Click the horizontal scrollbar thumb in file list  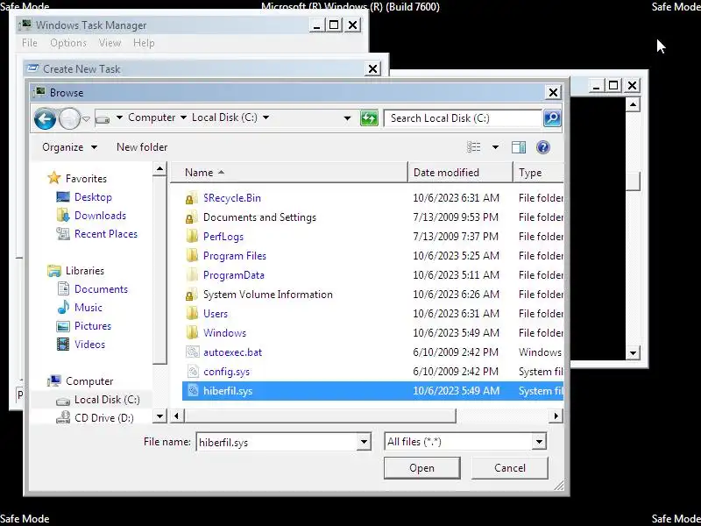[319, 416]
